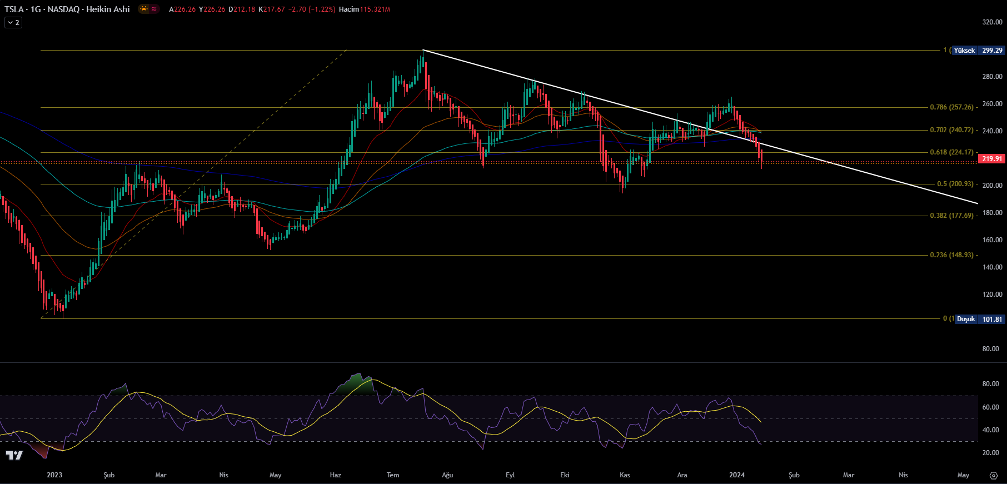
Task: Click 240.00 on the price scale
Action: [992, 131]
